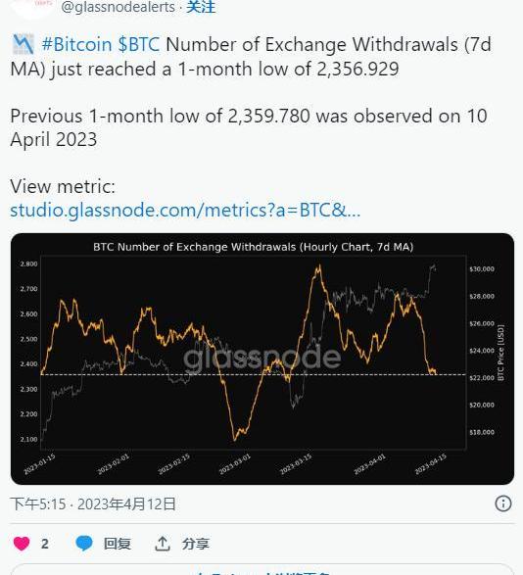The width and height of the screenshot is (523, 575).
Task: Click the Glassnode logo emoji in tweet
Action: [24, 44]
